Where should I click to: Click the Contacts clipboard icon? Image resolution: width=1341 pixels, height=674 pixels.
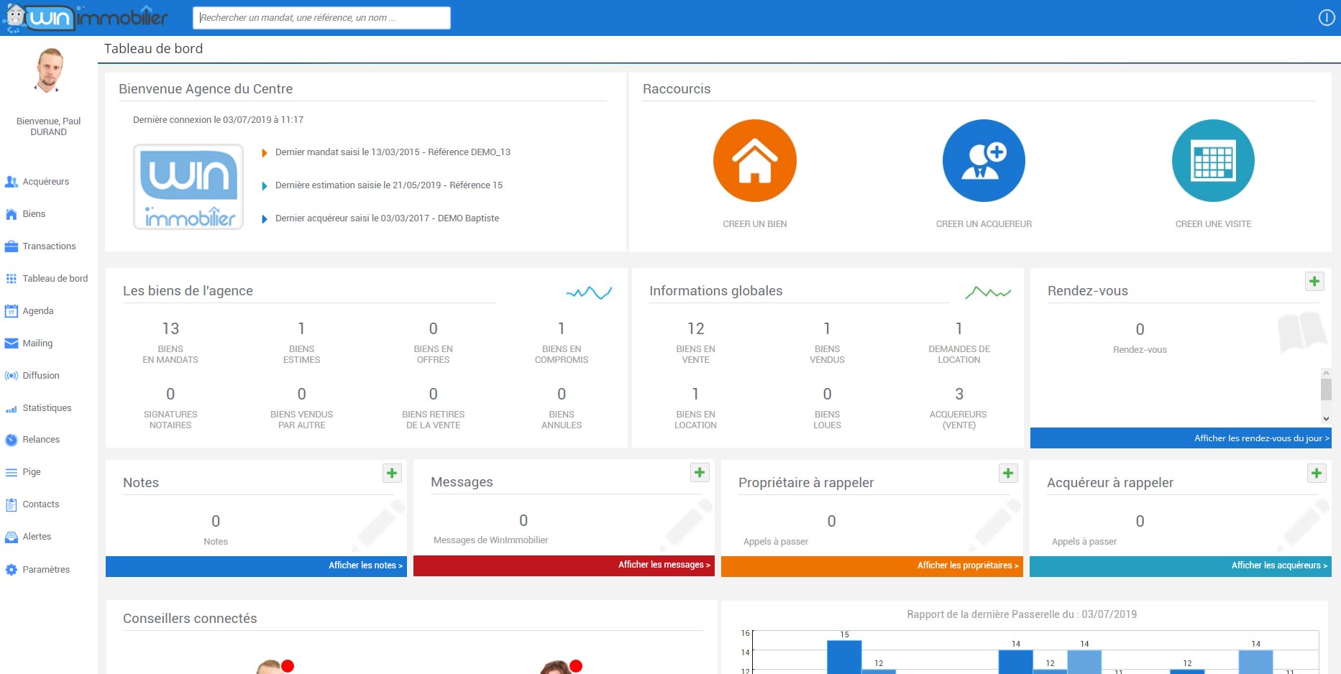(x=12, y=504)
